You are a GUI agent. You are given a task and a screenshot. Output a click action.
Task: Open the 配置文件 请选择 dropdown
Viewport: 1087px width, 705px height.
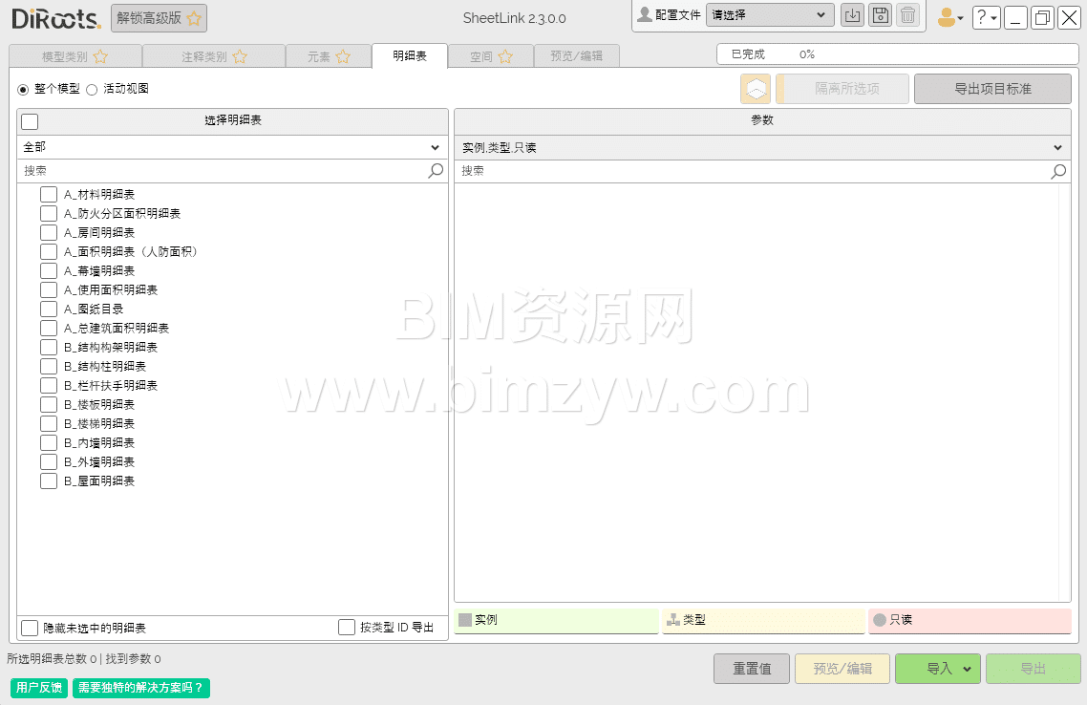[769, 15]
